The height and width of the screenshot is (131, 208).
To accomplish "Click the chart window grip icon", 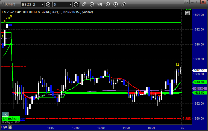I will click(4, 4).
